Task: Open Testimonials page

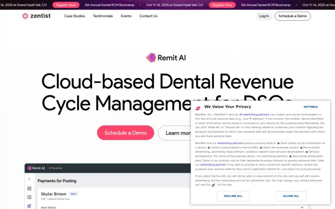Action: point(103,16)
